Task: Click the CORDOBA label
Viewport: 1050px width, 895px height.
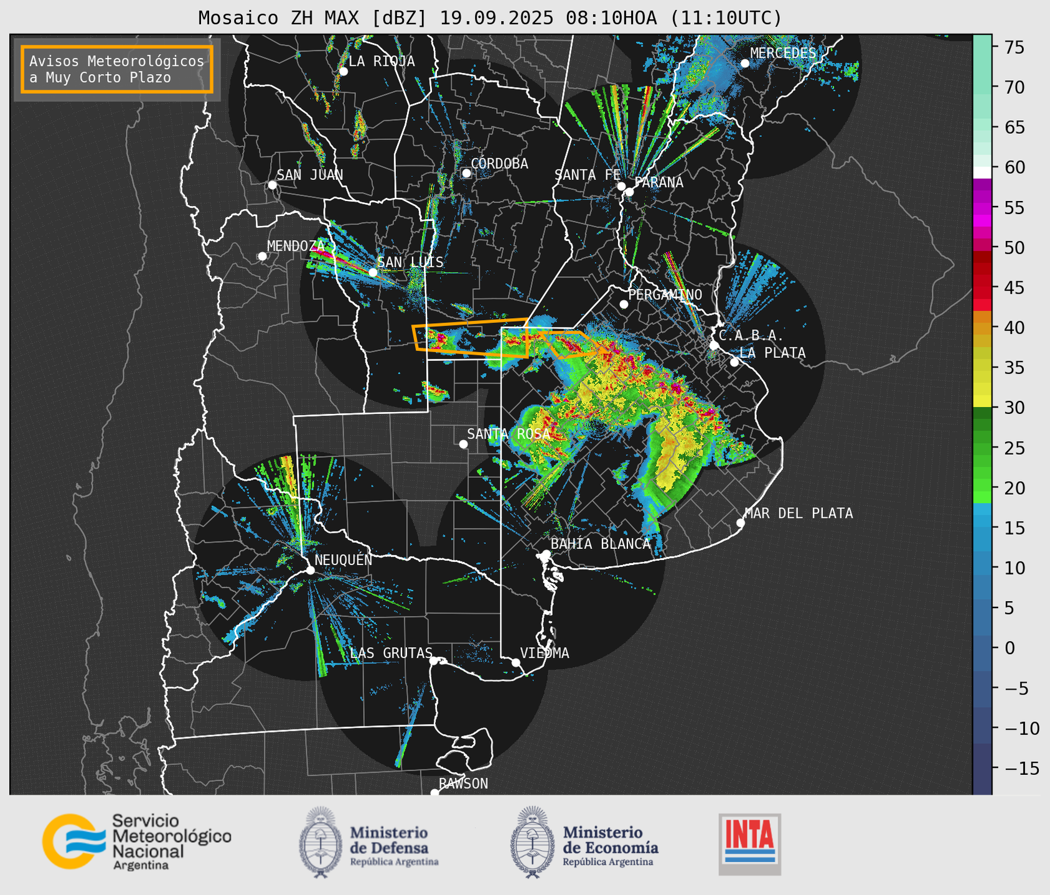Action: (x=500, y=163)
